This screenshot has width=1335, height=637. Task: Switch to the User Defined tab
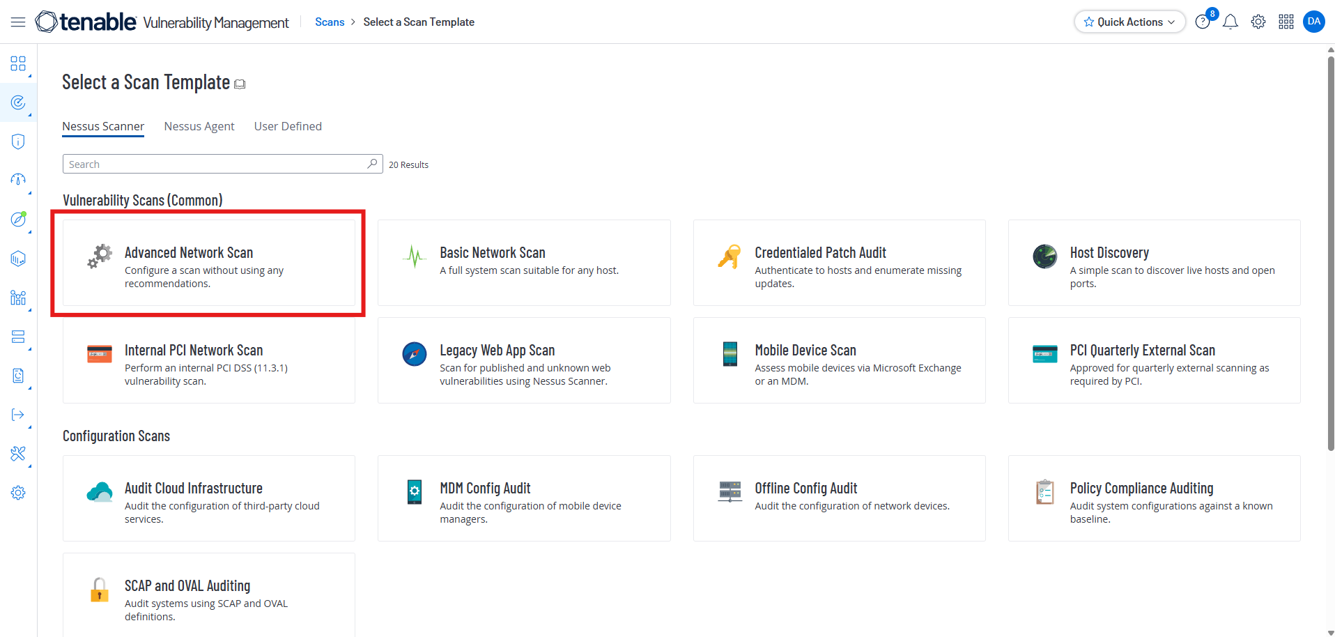288,126
